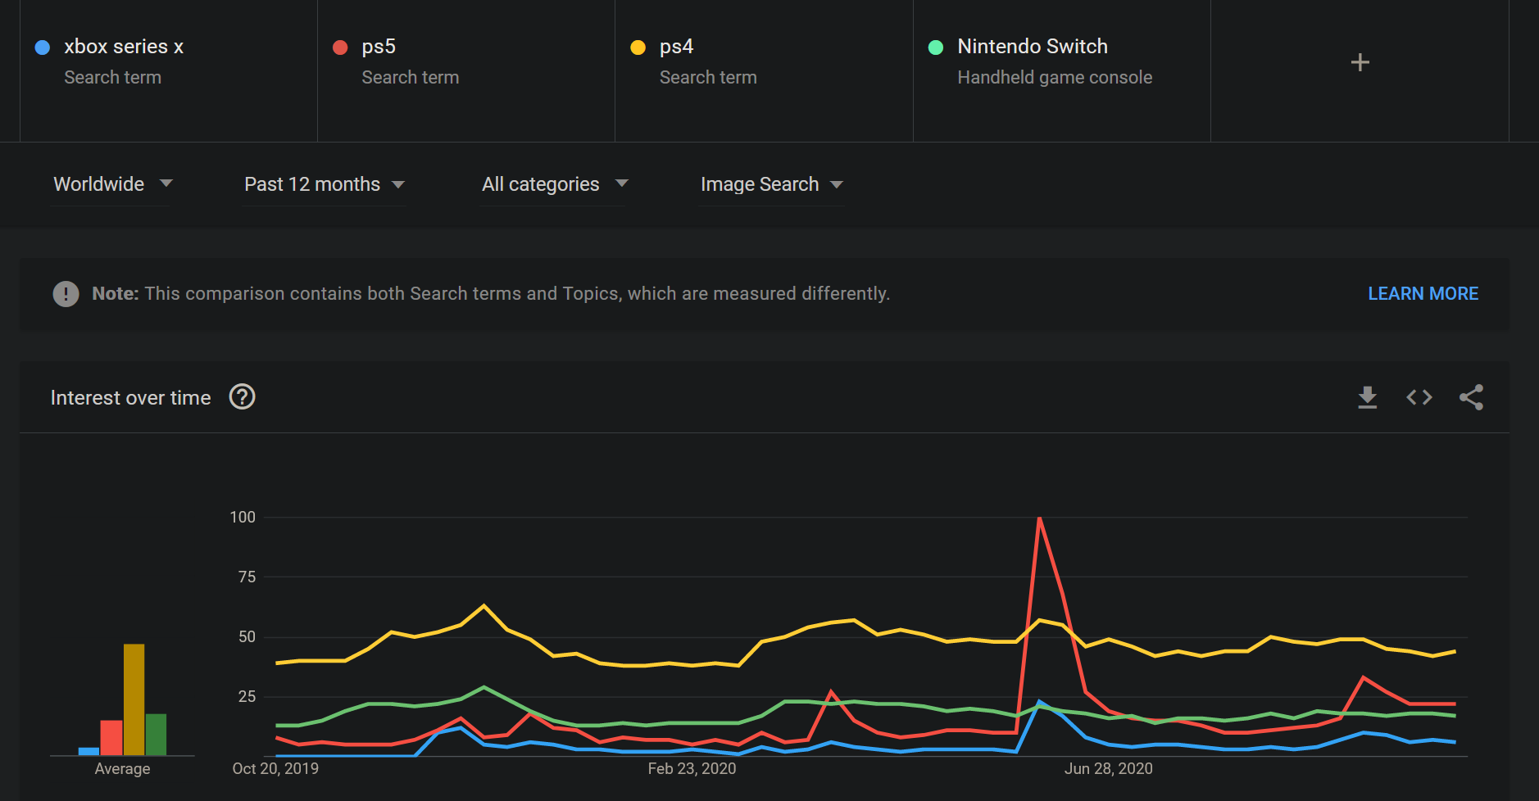The width and height of the screenshot is (1539, 801).
Task: Open the Image Search type dropdown
Action: [771, 184]
